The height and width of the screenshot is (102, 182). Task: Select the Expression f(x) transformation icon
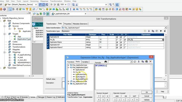coord(24,9)
